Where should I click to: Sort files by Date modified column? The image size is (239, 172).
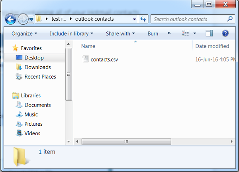(x=212, y=46)
